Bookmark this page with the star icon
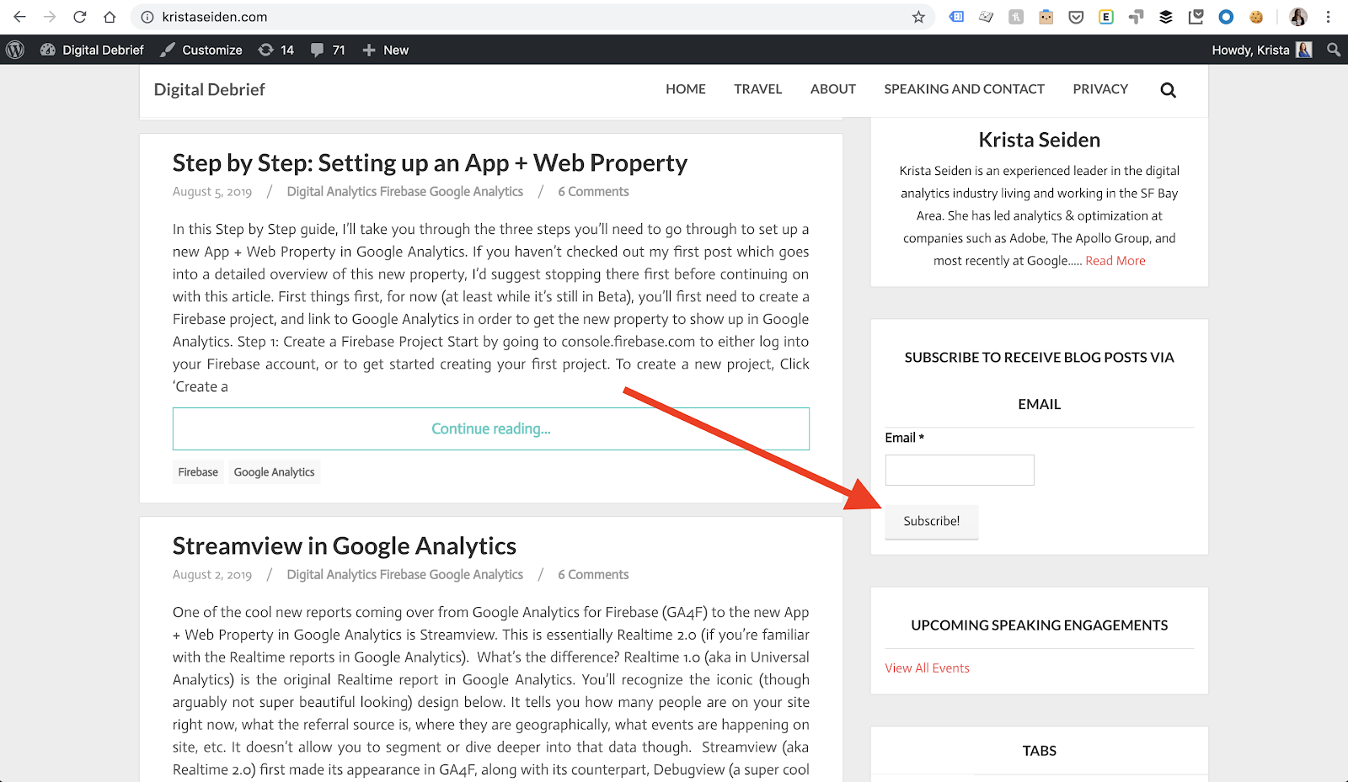Image resolution: width=1348 pixels, height=782 pixels. click(918, 17)
